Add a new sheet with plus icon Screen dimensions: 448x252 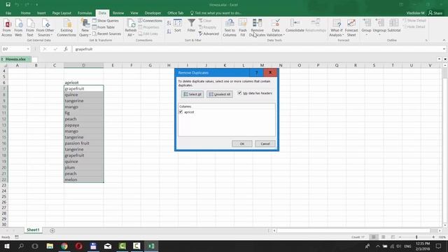coord(52,230)
